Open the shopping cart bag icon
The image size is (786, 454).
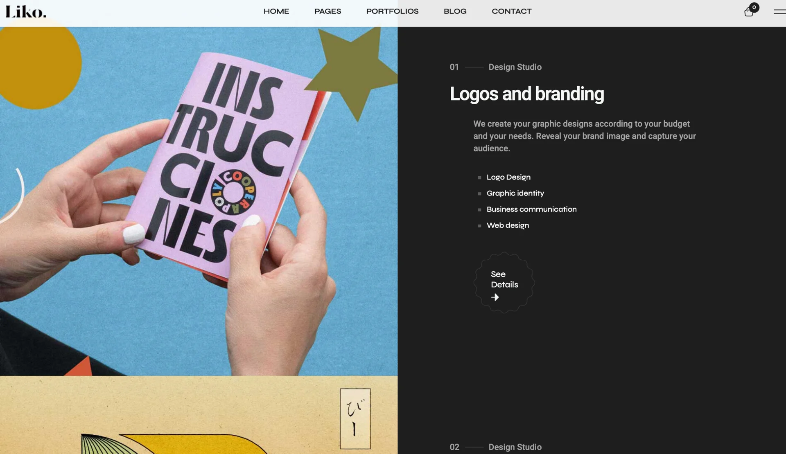coord(748,13)
